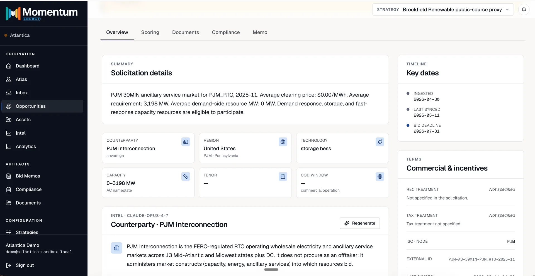Click the Atlas sidebar icon
This screenshot has height=276, width=535.
click(x=9, y=80)
